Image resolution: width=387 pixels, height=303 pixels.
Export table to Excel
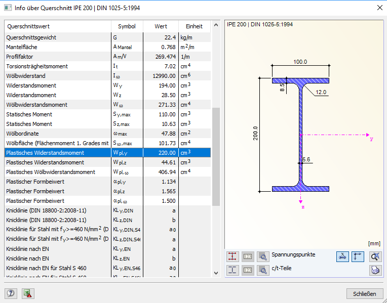tap(28, 293)
